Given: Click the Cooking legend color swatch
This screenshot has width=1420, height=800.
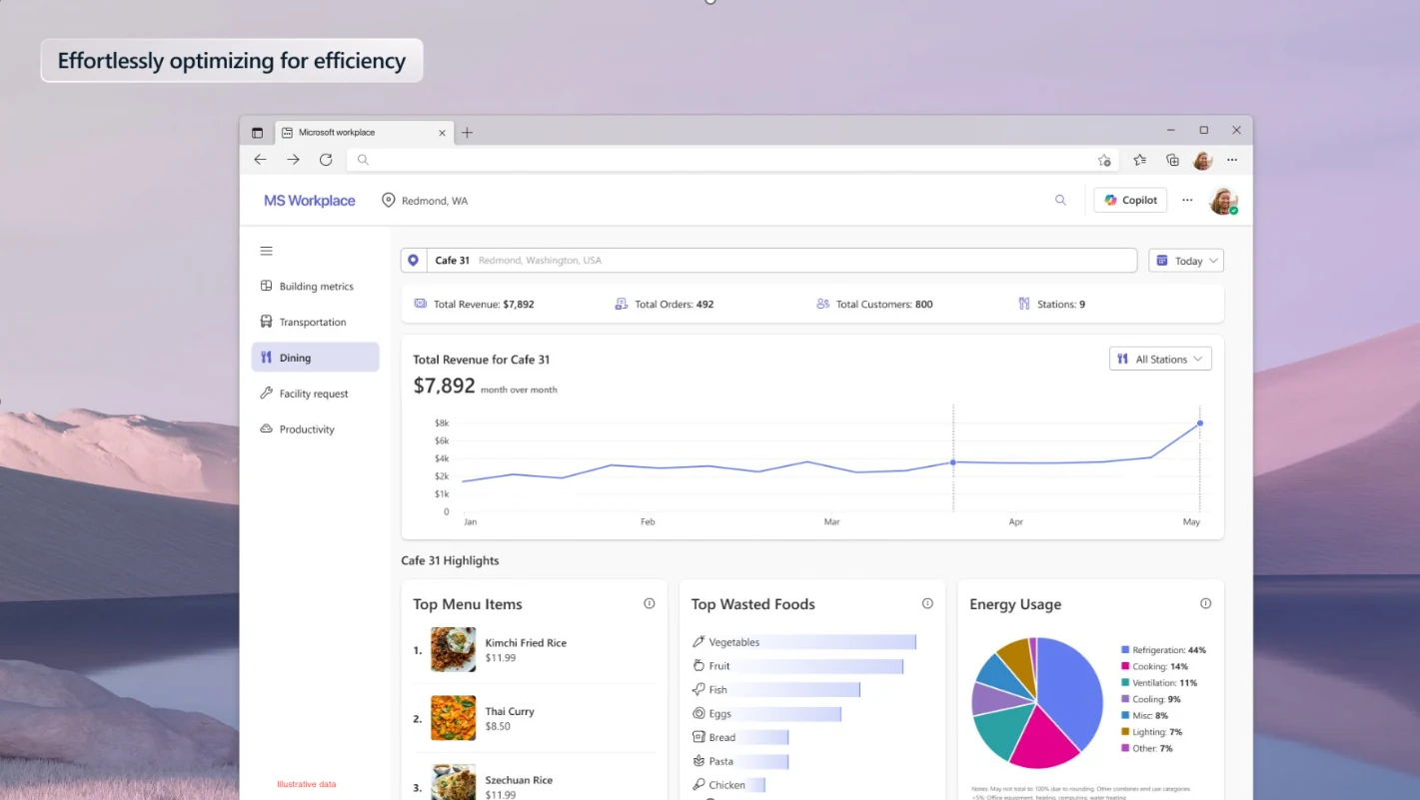Looking at the screenshot, I should pyautogui.click(x=1125, y=666).
